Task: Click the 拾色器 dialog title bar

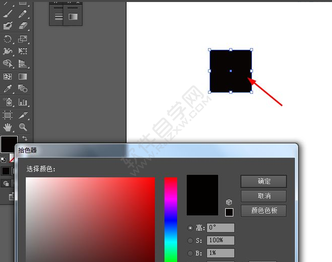Action: pos(157,151)
